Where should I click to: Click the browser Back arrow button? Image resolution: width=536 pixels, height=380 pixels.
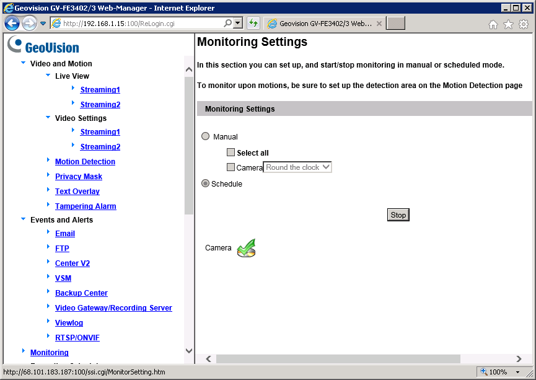click(x=12, y=24)
